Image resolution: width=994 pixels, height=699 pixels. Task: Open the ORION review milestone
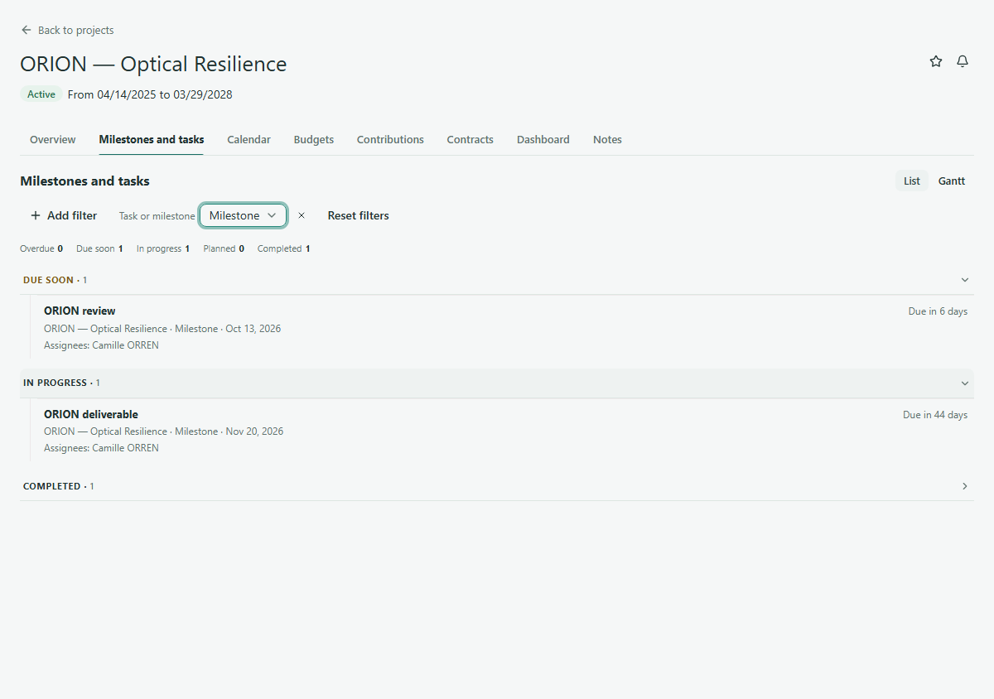(x=80, y=311)
